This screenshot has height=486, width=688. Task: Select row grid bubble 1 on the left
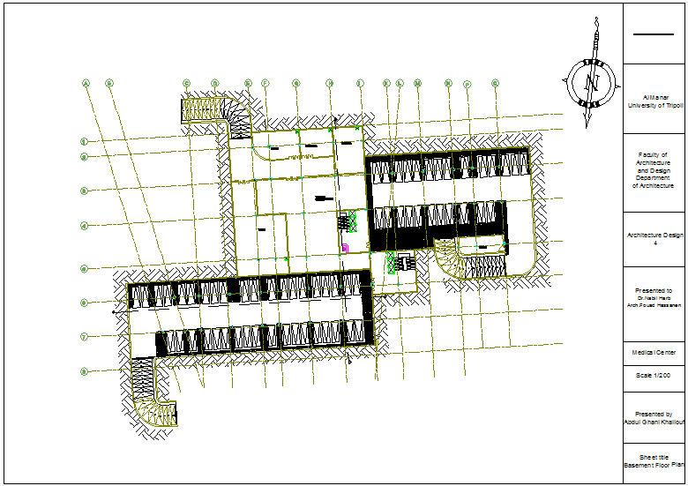85,141
